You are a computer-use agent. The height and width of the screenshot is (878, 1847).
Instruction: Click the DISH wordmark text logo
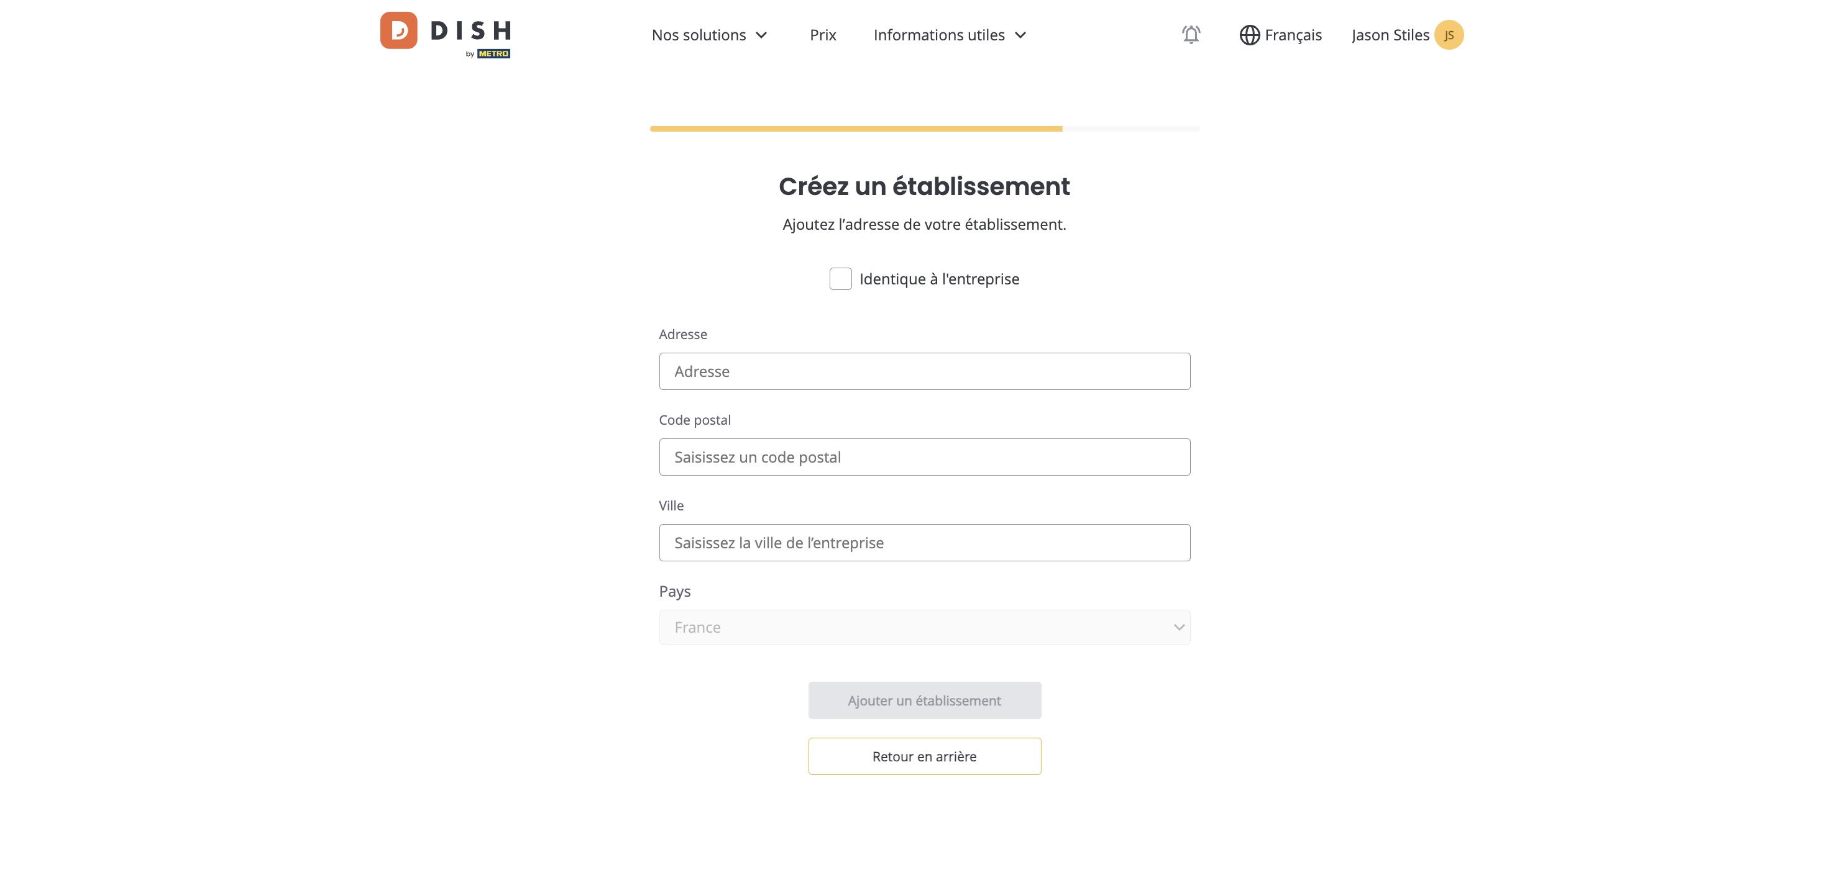coord(471,31)
